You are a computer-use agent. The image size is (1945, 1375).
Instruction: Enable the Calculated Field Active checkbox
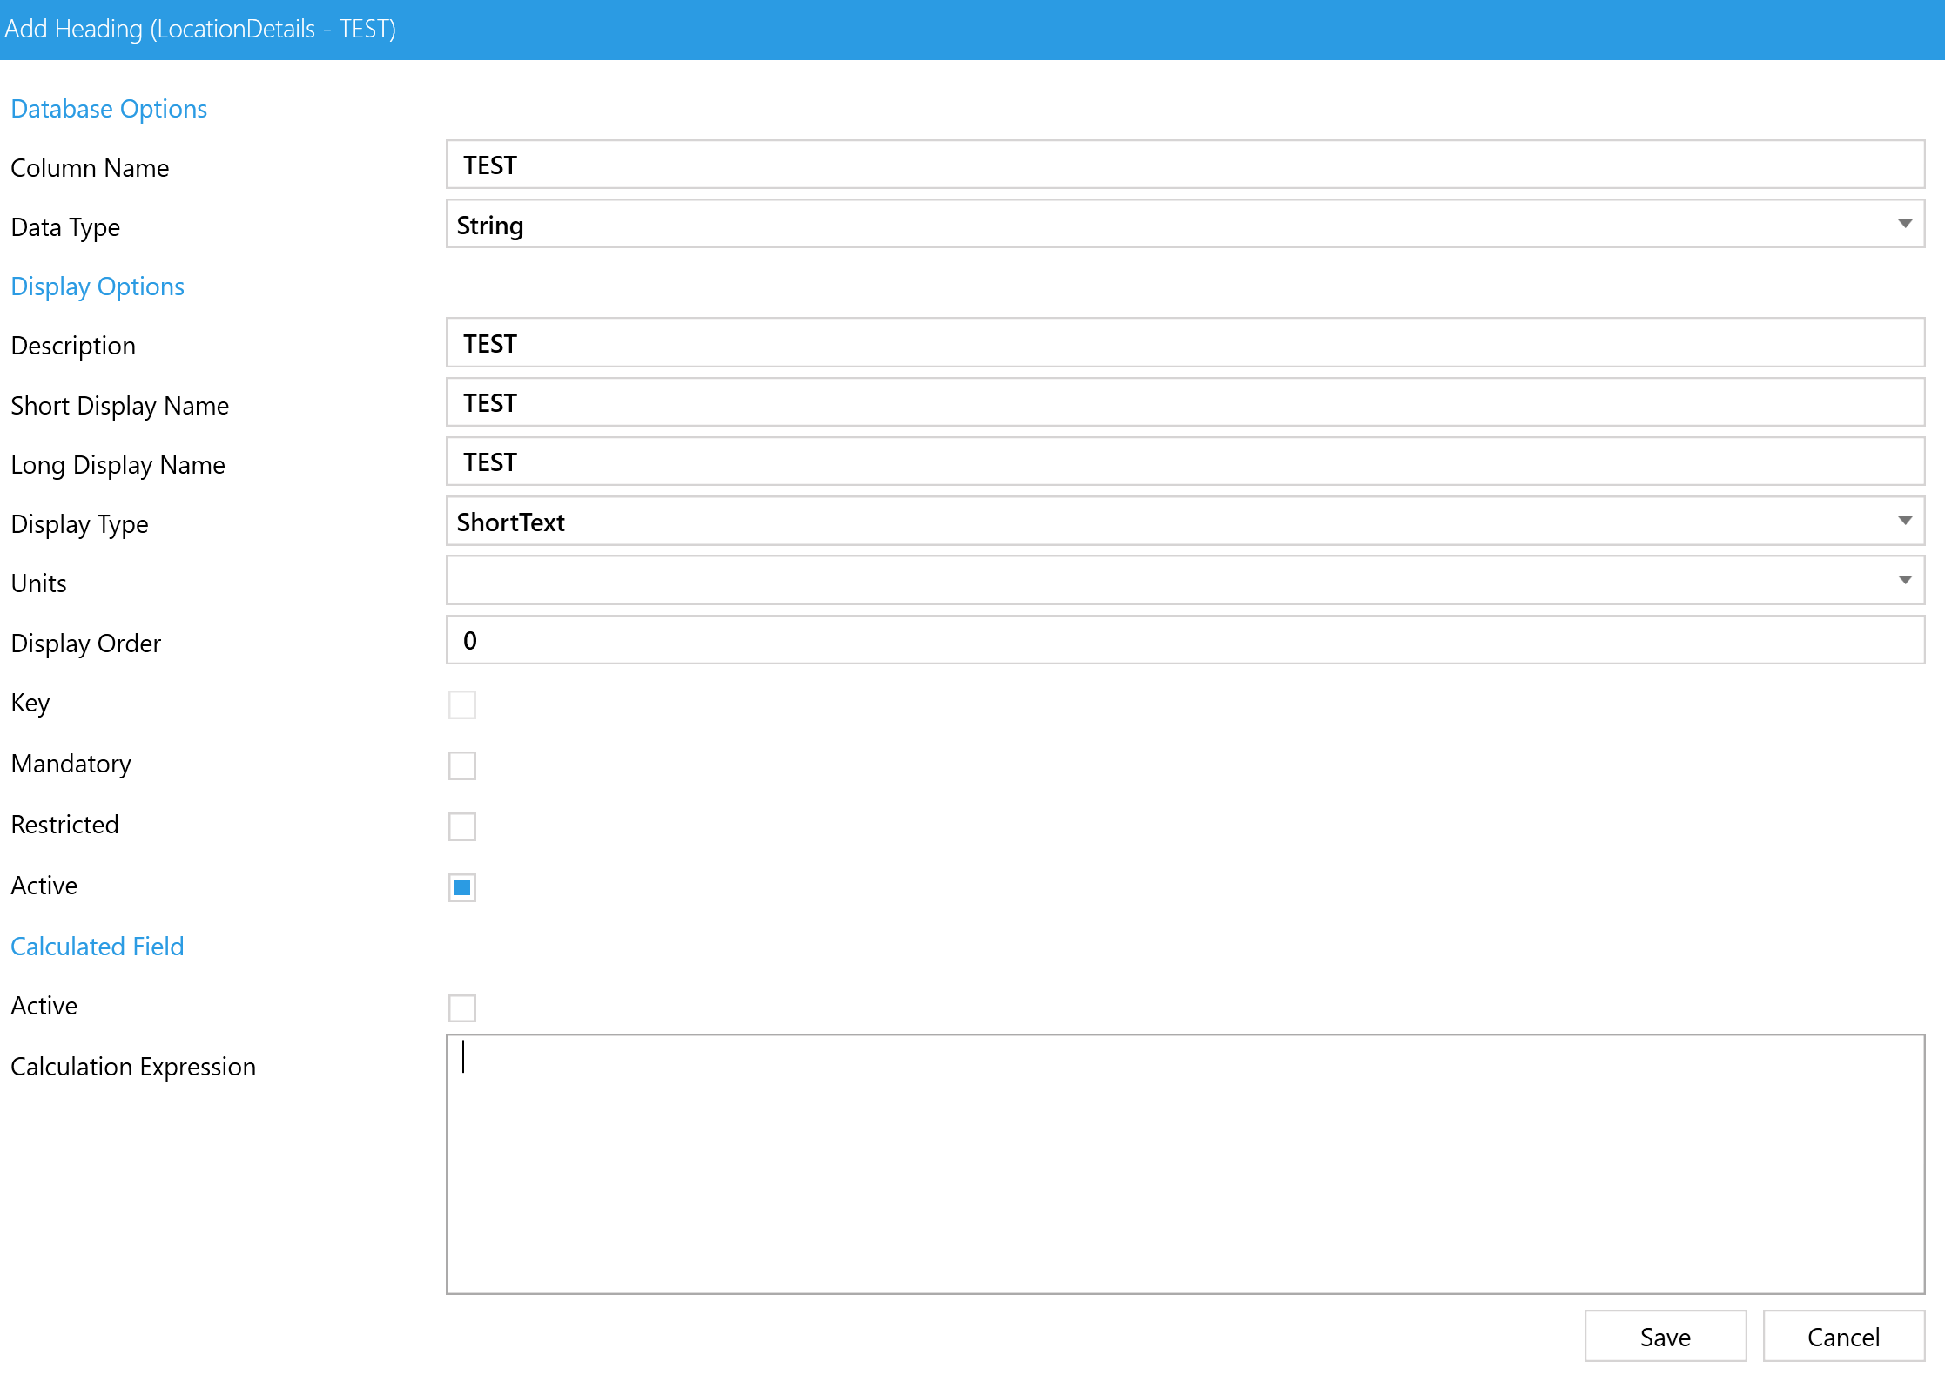tap(462, 1008)
